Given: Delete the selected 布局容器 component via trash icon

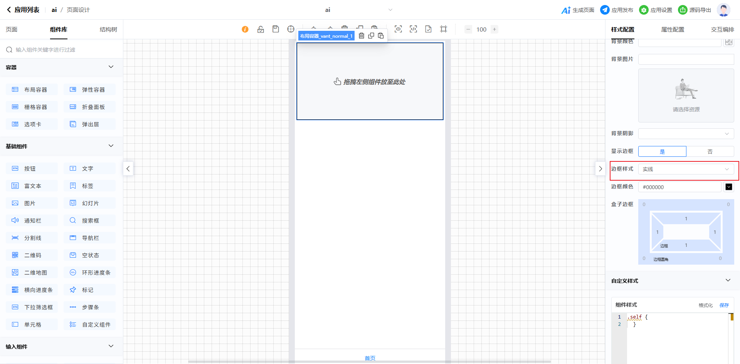Looking at the screenshot, I should (362, 36).
